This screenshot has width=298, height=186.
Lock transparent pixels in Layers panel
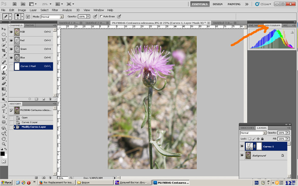(x=250, y=139)
